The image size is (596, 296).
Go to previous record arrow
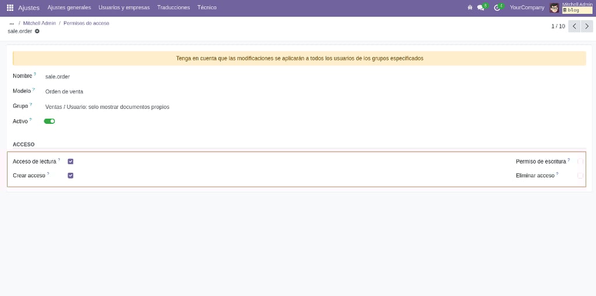[574, 26]
